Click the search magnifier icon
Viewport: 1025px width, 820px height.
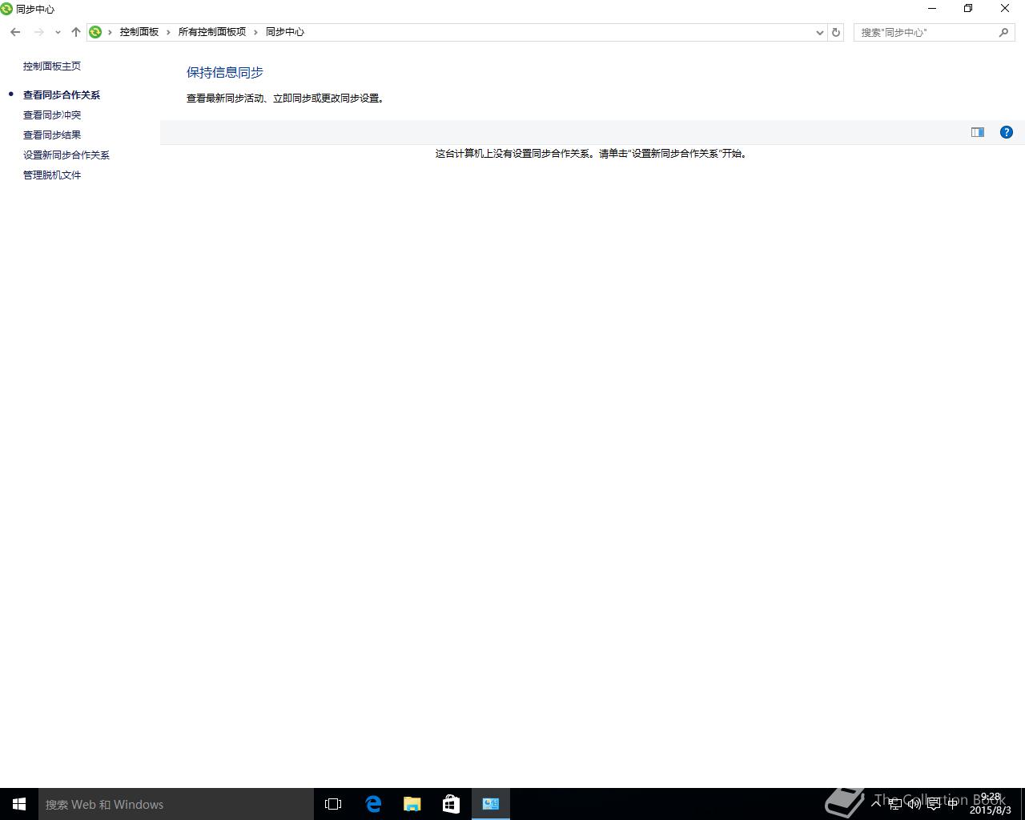(1004, 32)
